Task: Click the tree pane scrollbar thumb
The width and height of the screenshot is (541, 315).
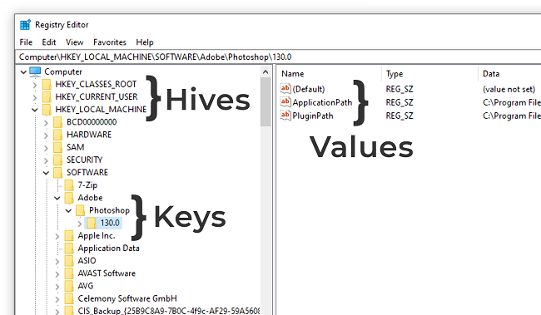Action: [x=266, y=102]
